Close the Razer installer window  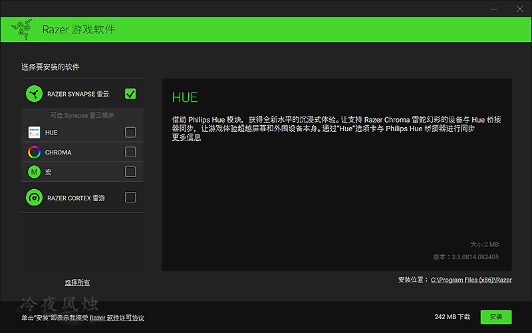(x=520, y=9)
